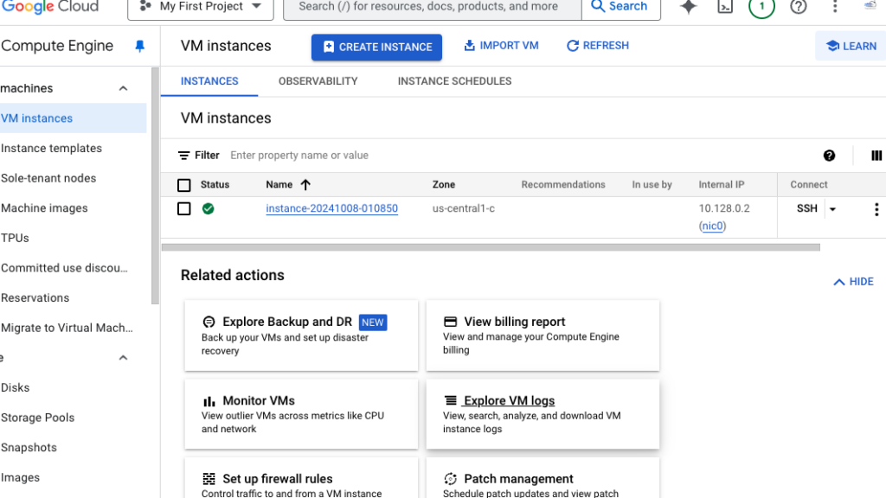Open the help question mark menu
Image resolution: width=886 pixels, height=498 pixels.
click(x=798, y=7)
